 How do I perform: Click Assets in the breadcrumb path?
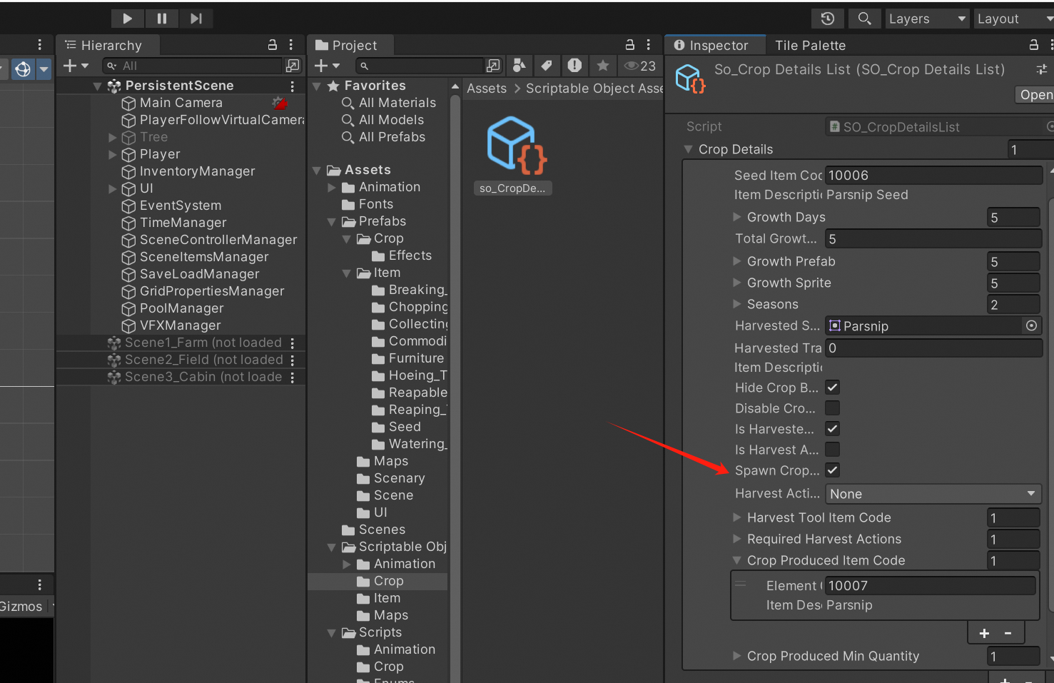[487, 88]
